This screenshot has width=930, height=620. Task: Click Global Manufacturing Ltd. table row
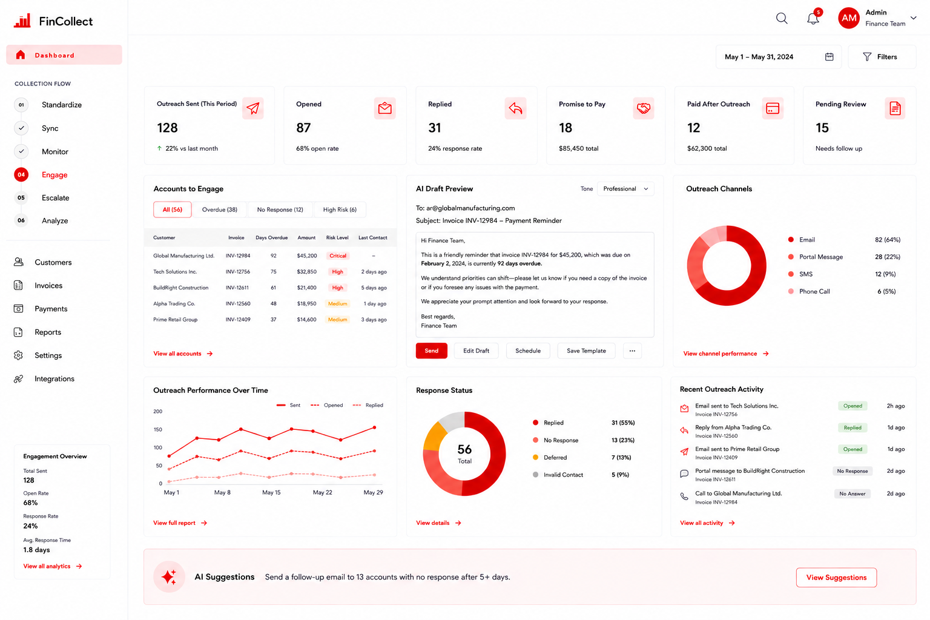click(x=270, y=256)
